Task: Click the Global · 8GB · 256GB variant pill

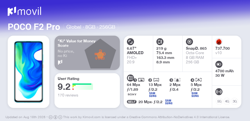Action: (x=91, y=27)
